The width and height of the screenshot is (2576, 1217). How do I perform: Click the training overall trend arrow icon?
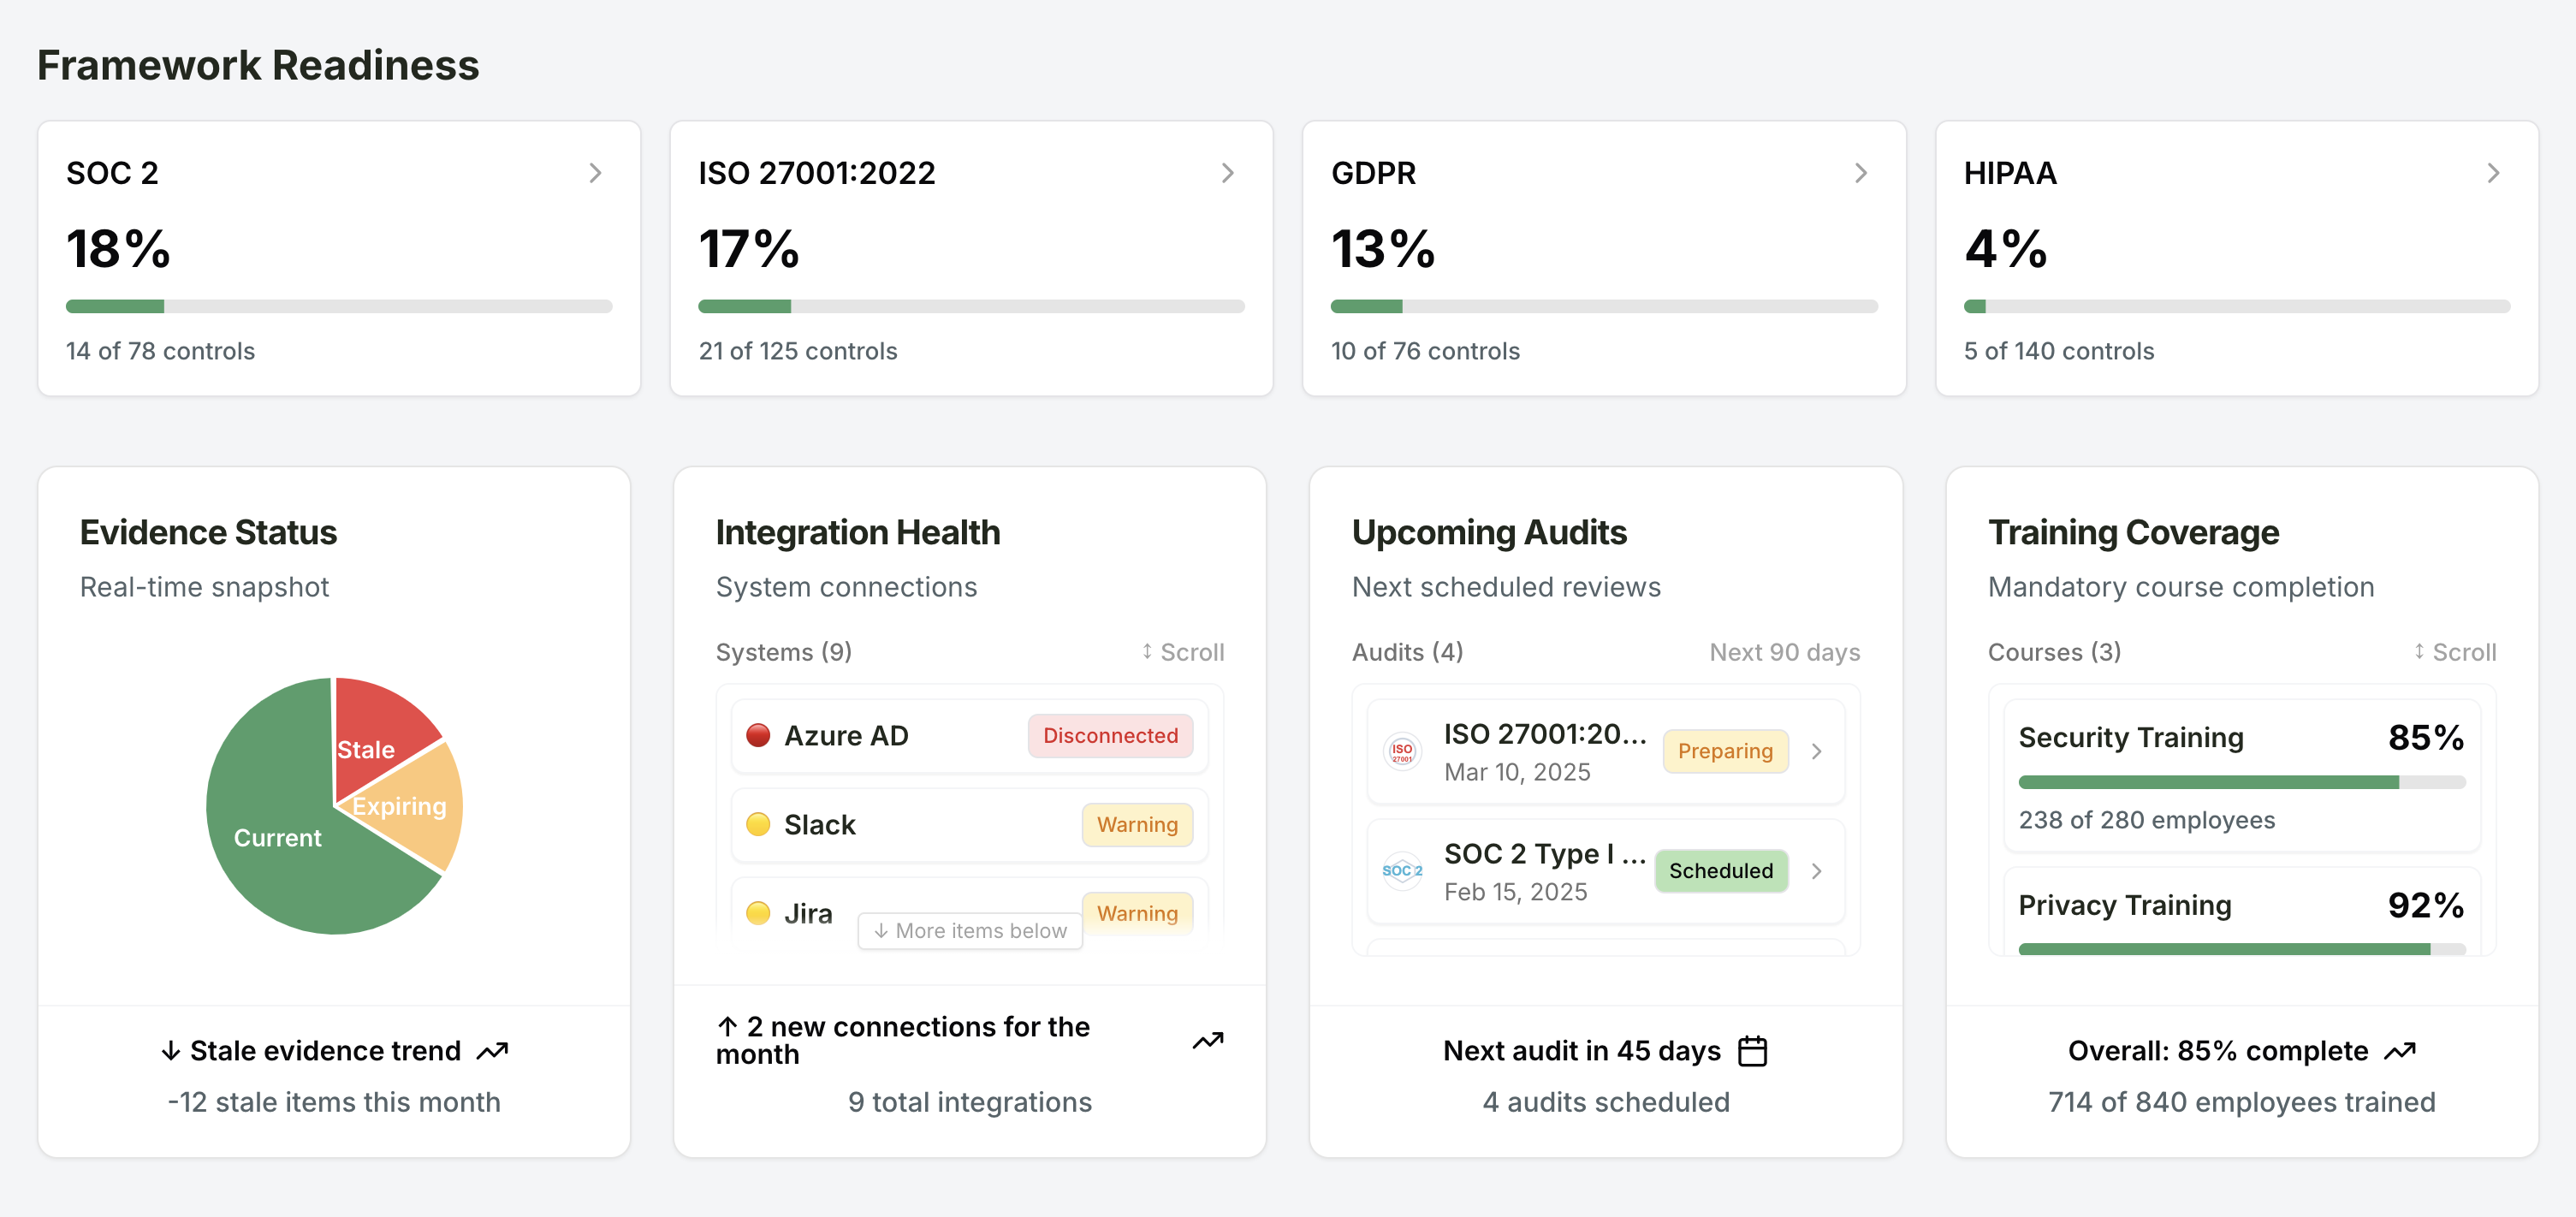pyautogui.click(x=2400, y=1050)
